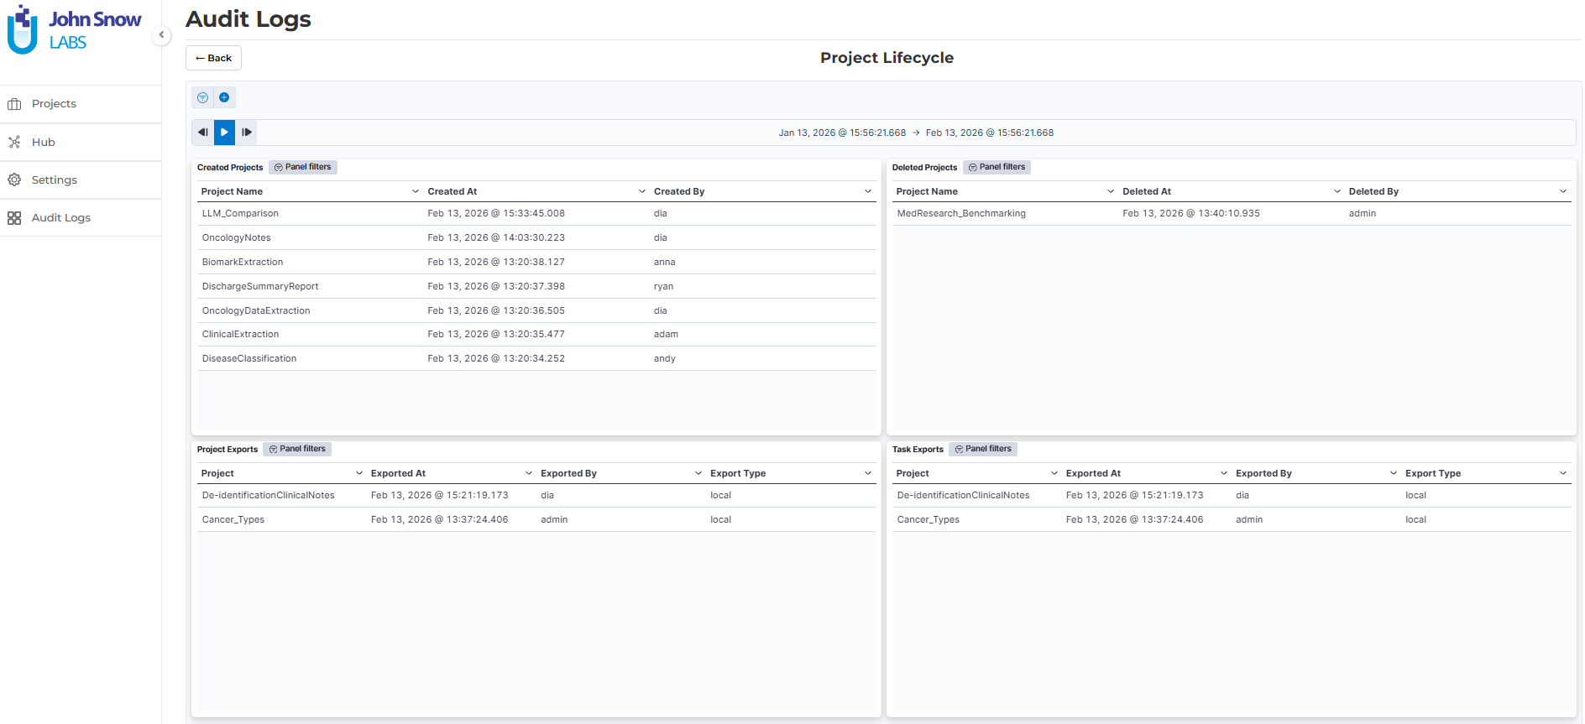This screenshot has height=724, width=1585.
Task: Collapse the left sidebar
Action: (x=161, y=35)
